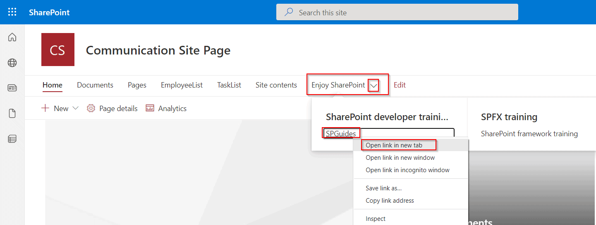Open EmployeeList navigation link

point(182,85)
